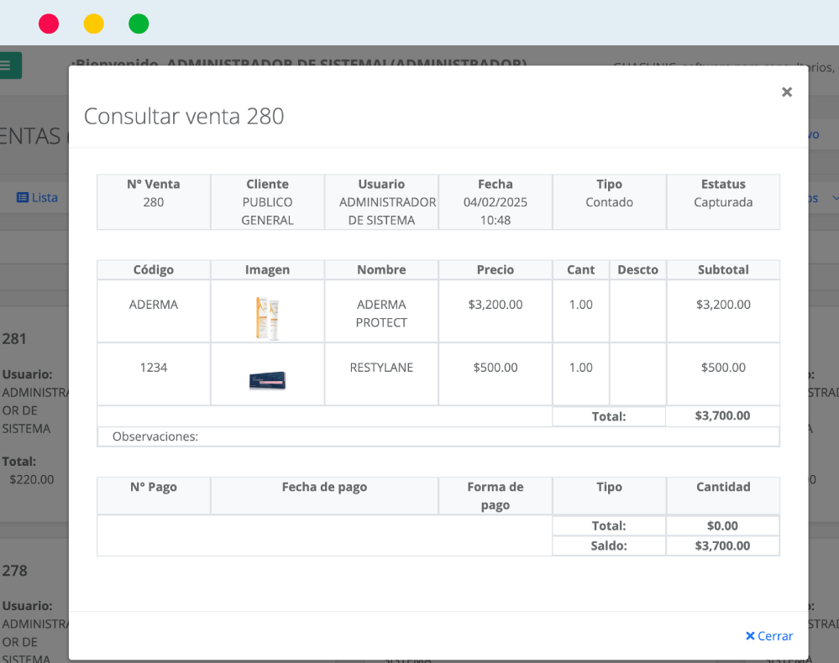Click the ADMINISTRADOR DE SISTEMA user value
839x663 pixels.
[387, 211]
